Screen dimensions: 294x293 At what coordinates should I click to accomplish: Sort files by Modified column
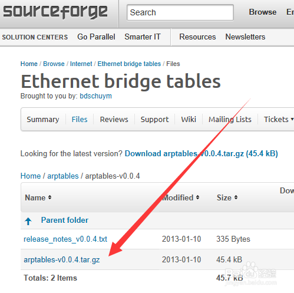pyautogui.click(x=181, y=197)
